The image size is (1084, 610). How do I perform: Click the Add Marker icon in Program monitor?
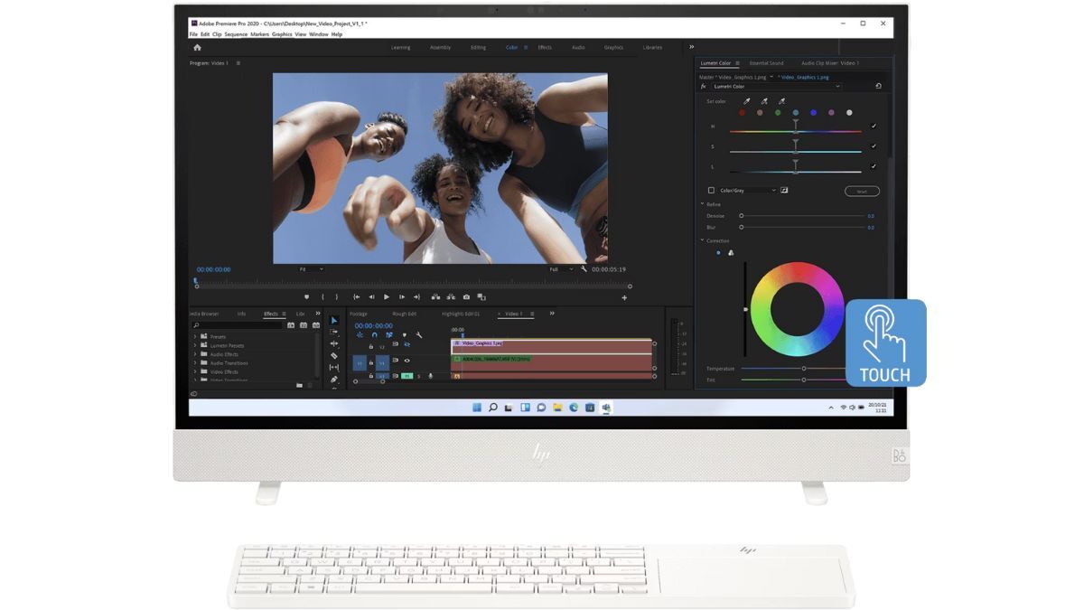(x=306, y=296)
